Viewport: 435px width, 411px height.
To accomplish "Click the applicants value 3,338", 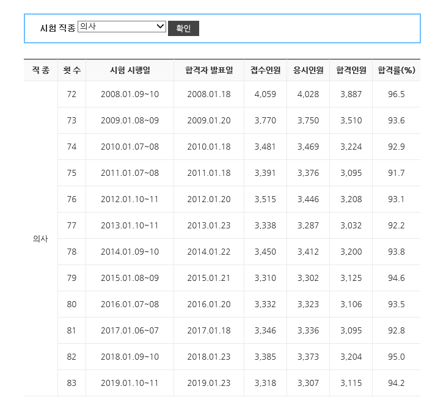I will click(266, 225).
